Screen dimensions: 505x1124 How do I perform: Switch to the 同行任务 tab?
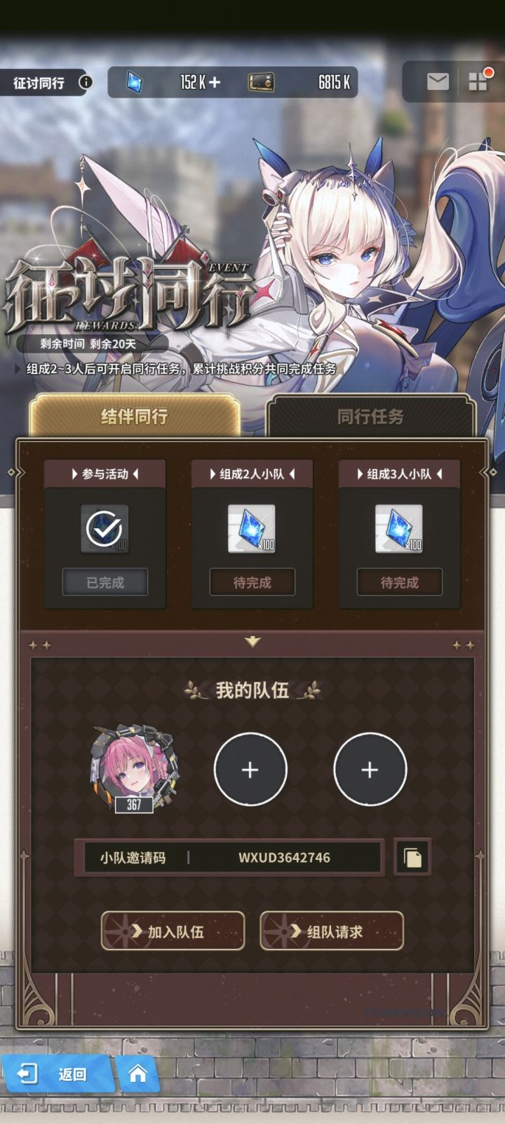point(370,417)
